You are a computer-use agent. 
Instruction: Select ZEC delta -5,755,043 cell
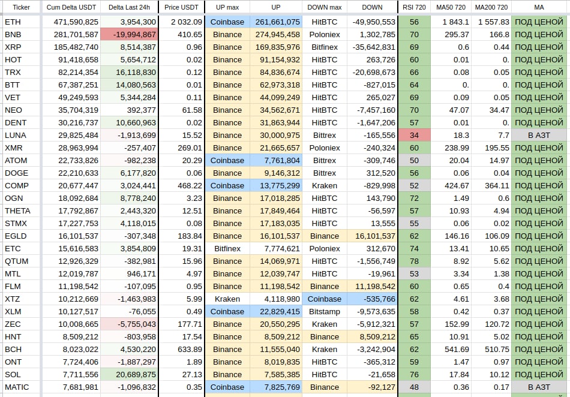(129, 324)
